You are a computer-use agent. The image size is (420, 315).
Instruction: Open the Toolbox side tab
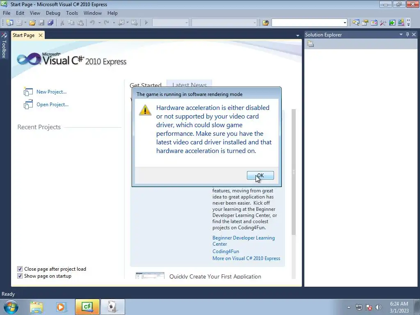pyautogui.click(x=4, y=46)
